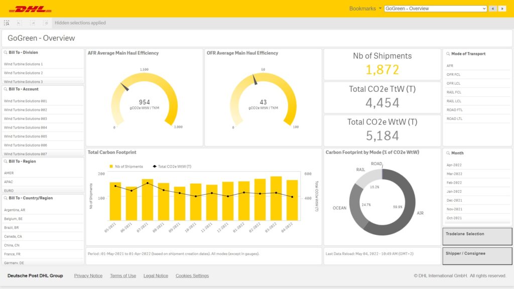
Task: Go to next bookmark sheet arrow
Action: point(502,9)
